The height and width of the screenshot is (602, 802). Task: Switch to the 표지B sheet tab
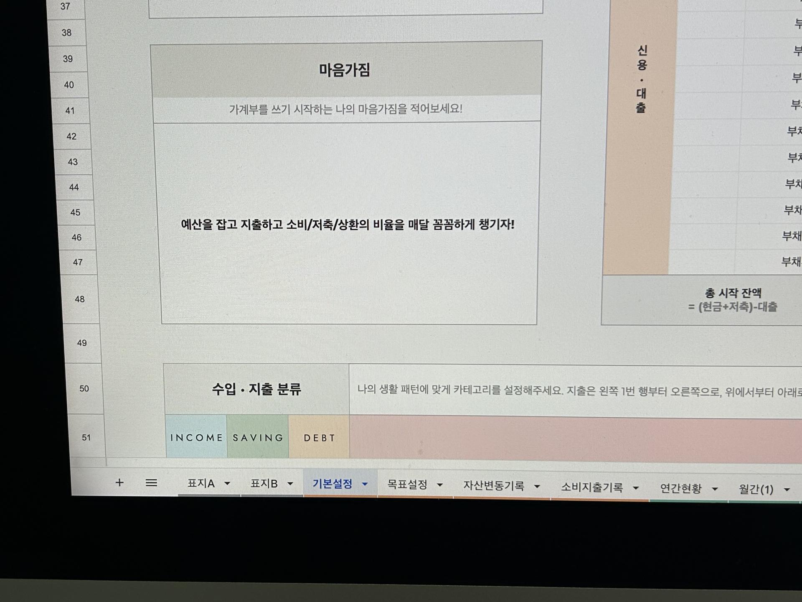click(x=264, y=484)
